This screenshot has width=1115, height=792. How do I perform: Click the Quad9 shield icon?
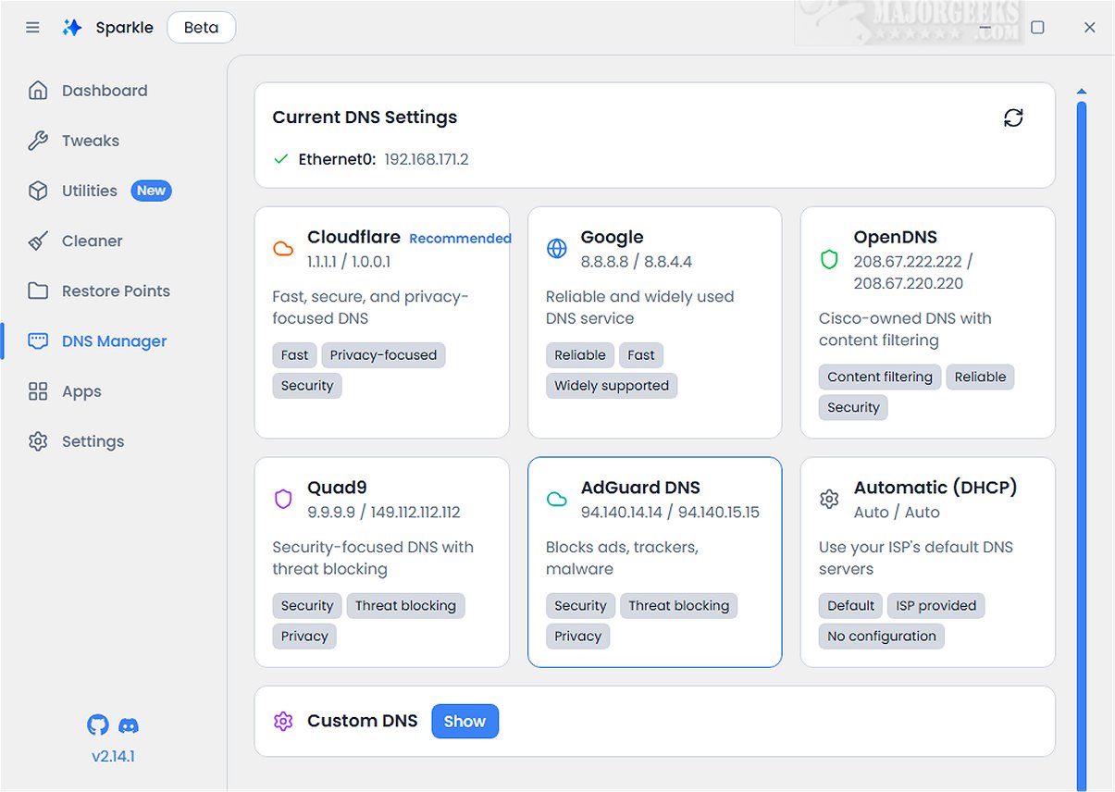pyautogui.click(x=283, y=500)
